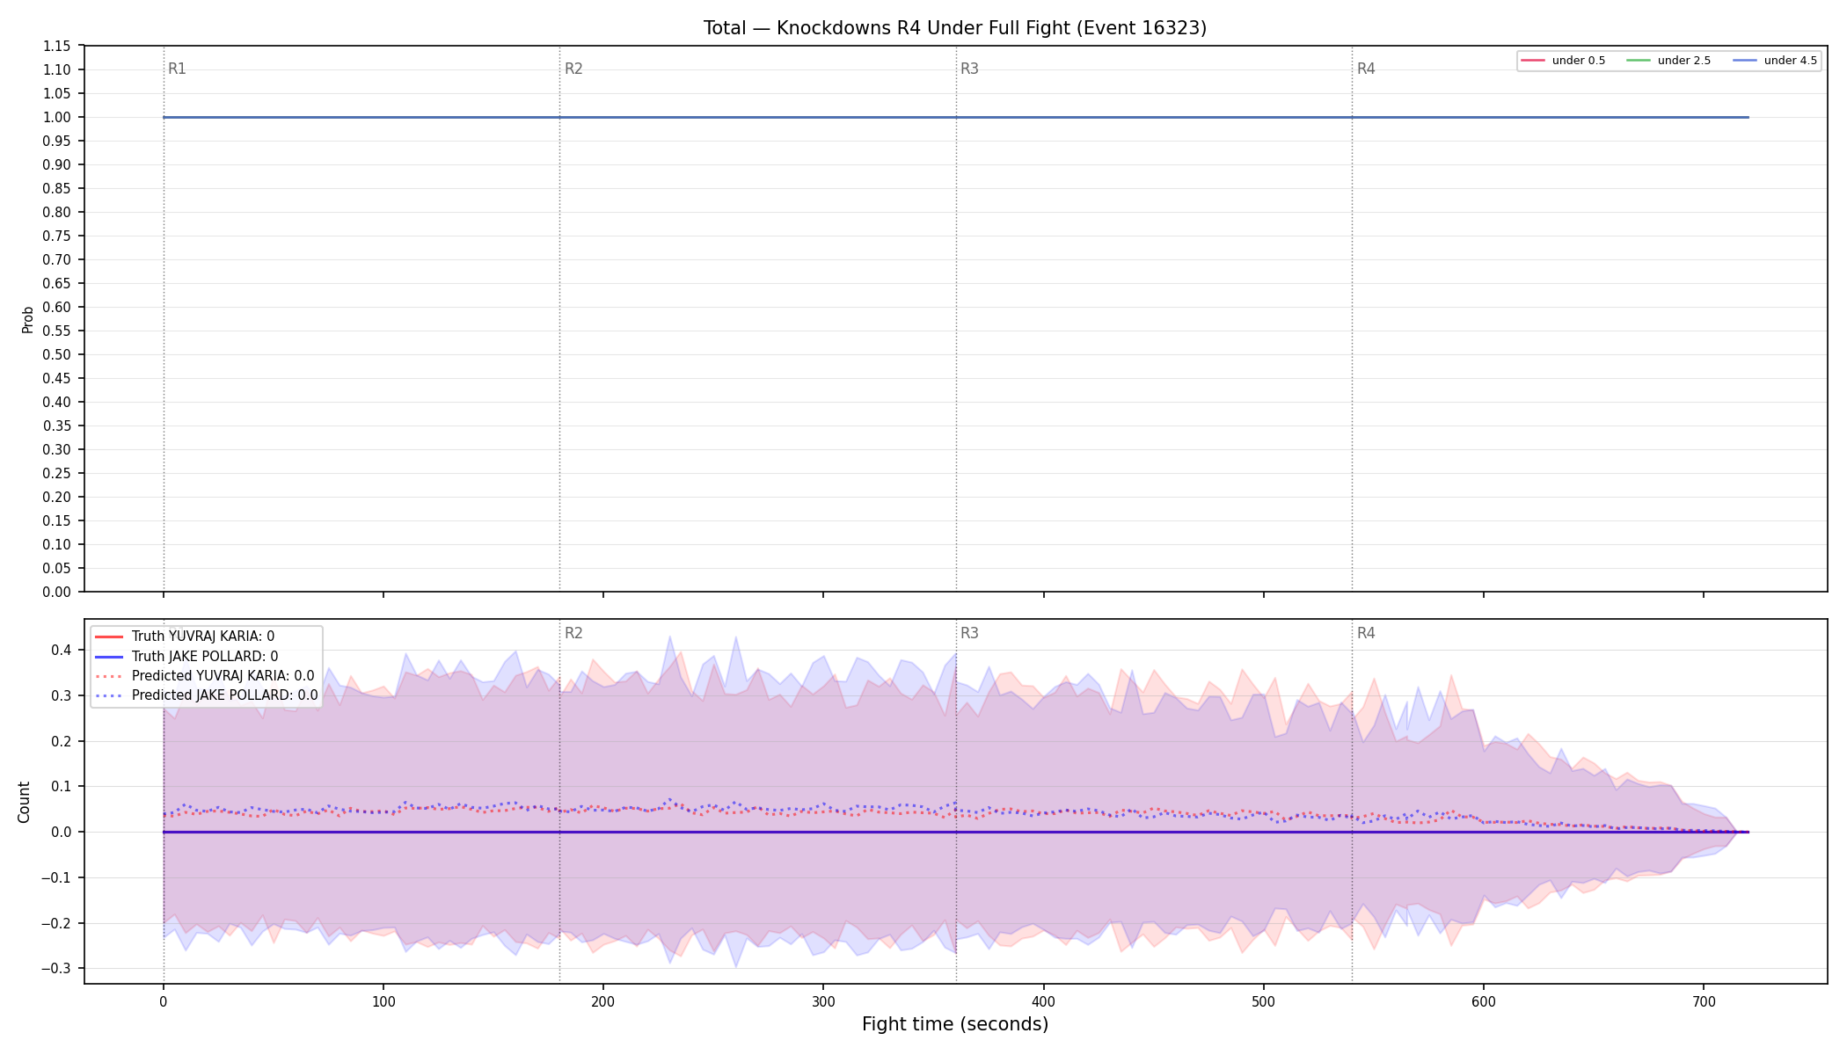Click the 100 tick on the time axis
The image size is (1847, 1055).
click(x=383, y=1001)
